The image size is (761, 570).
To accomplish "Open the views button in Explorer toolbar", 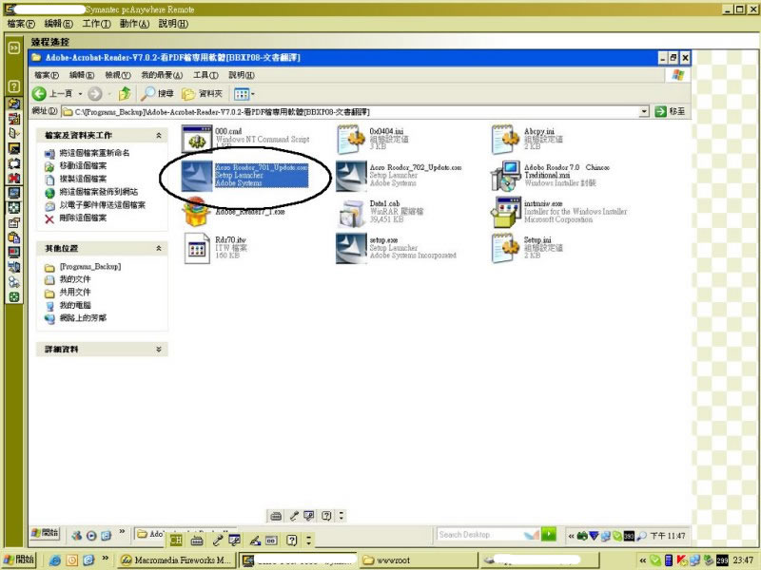I will pos(244,93).
